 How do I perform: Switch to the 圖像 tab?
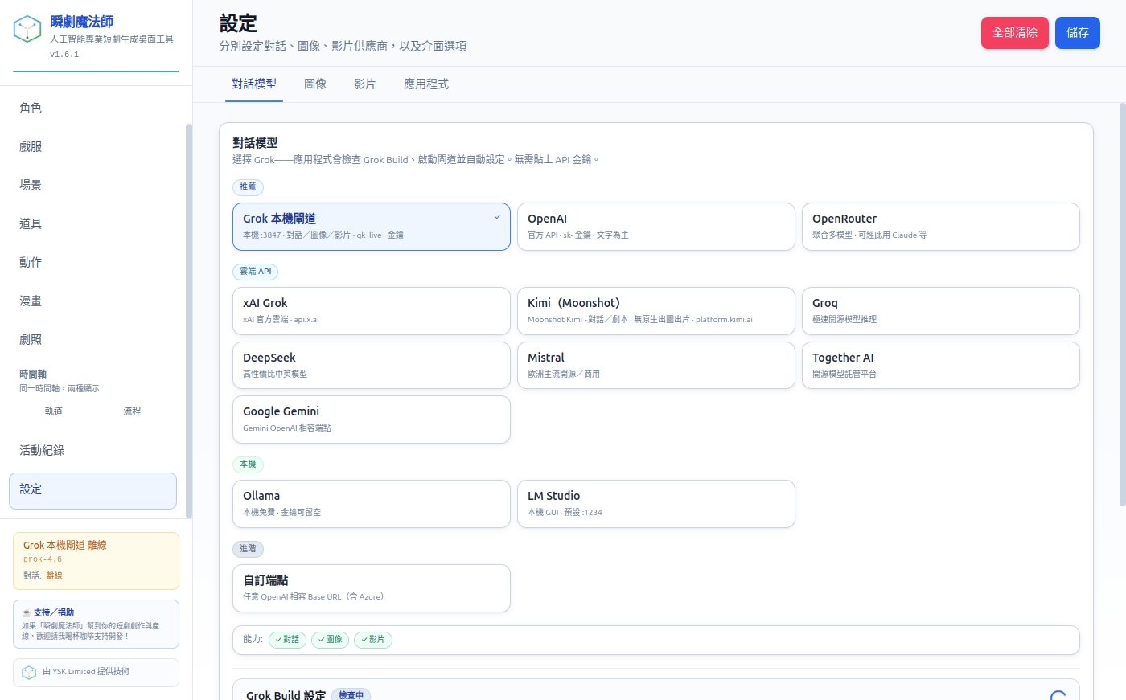click(315, 84)
